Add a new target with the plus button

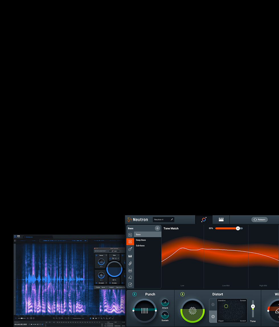pos(157,228)
